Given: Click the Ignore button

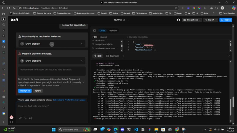Looking at the screenshot, I should pyautogui.click(x=38, y=91).
